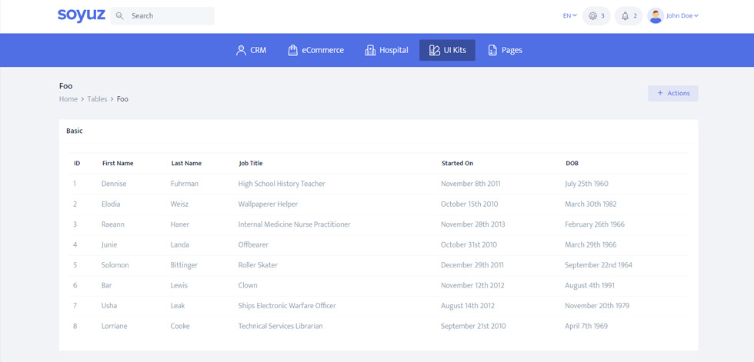Screen dimensions: 754x362
Task: Open the EN language dropdown
Action: pyautogui.click(x=570, y=16)
